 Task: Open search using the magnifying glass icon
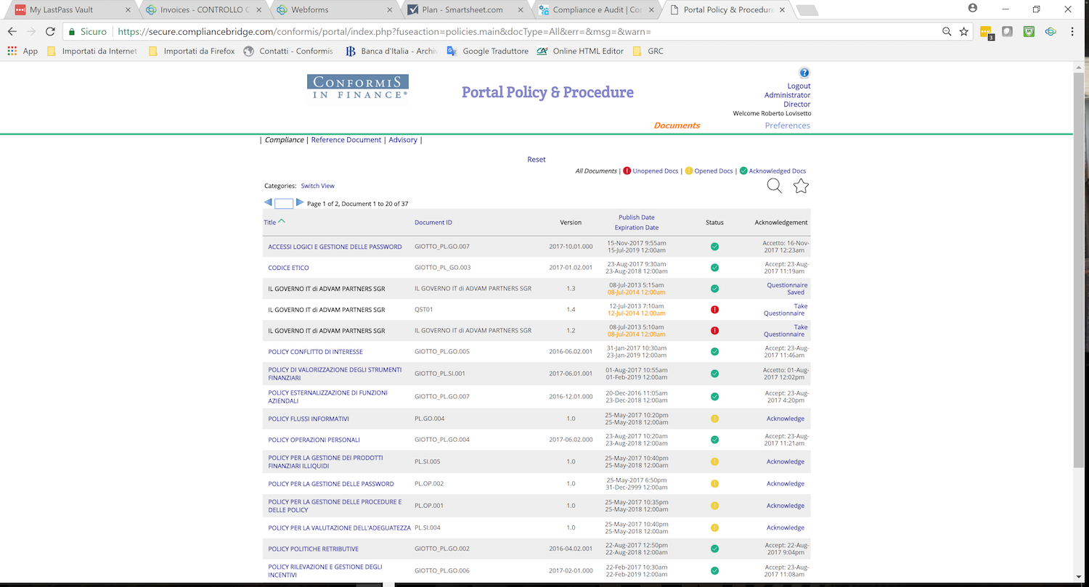[774, 186]
